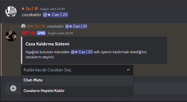Select Chat-Mute from the penalty menu

[x=77, y=80]
